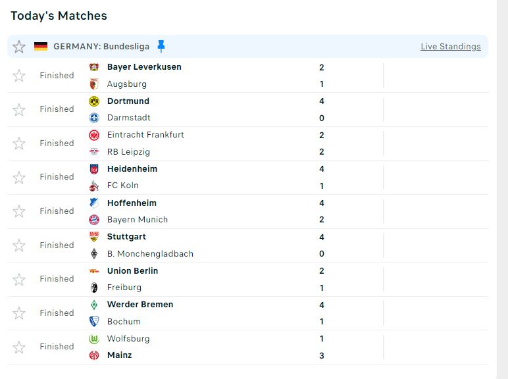This screenshot has height=379, width=508.
Task: Click the blue pin icon beside Bundesliga
Action: tap(161, 46)
